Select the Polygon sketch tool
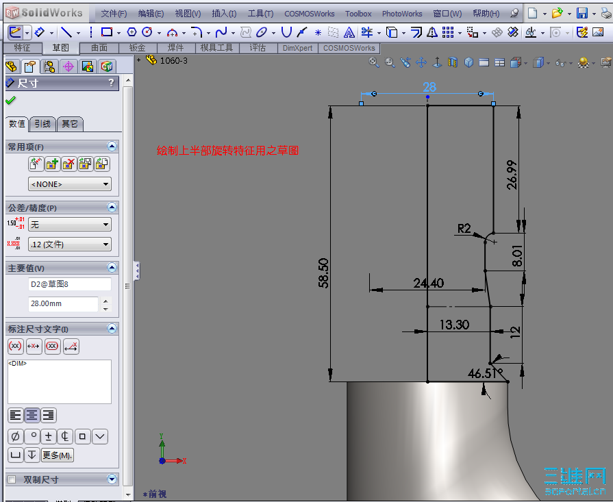 coord(132,32)
